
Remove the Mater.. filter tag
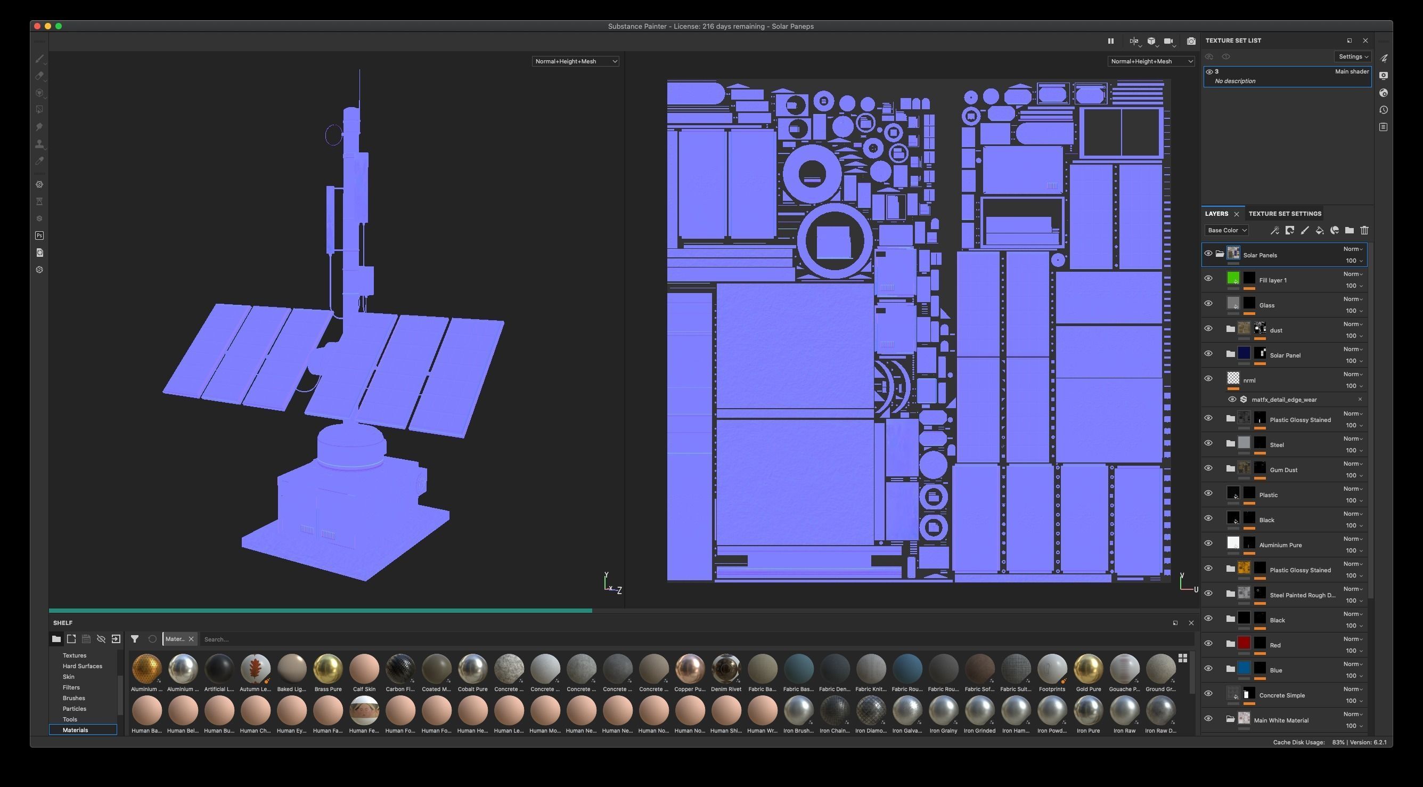(x=191, y=639)
